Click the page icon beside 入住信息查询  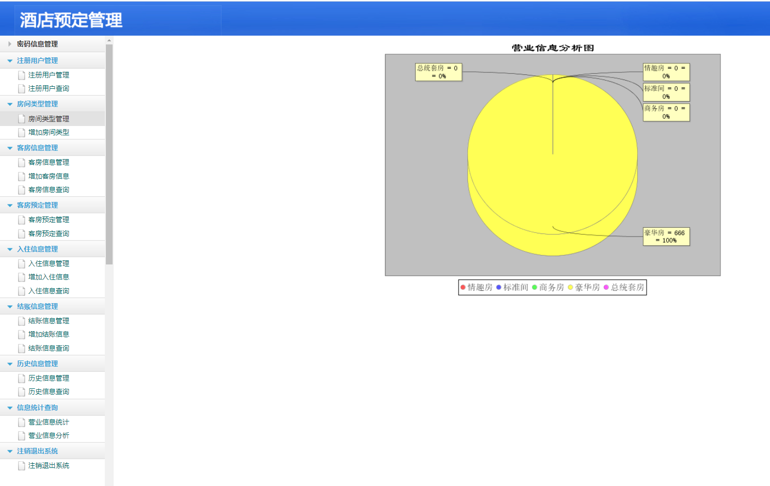tap(22, 291)
